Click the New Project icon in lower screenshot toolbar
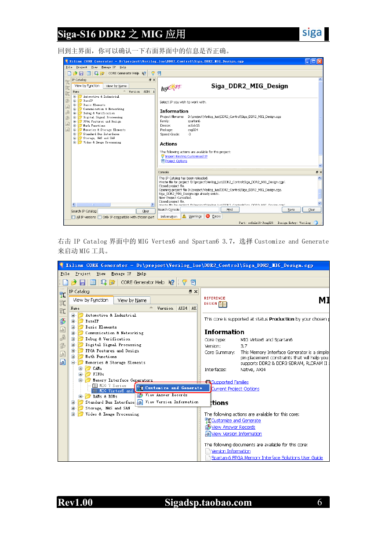Image resolution: width=382 pixels, height=540 pixels. tap(65, 282)
